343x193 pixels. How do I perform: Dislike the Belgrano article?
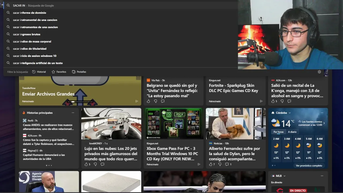click(x=155, y=101)
